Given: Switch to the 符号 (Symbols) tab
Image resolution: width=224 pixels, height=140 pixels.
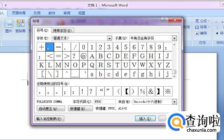Looking at the screenshot, I should [43, 30].
